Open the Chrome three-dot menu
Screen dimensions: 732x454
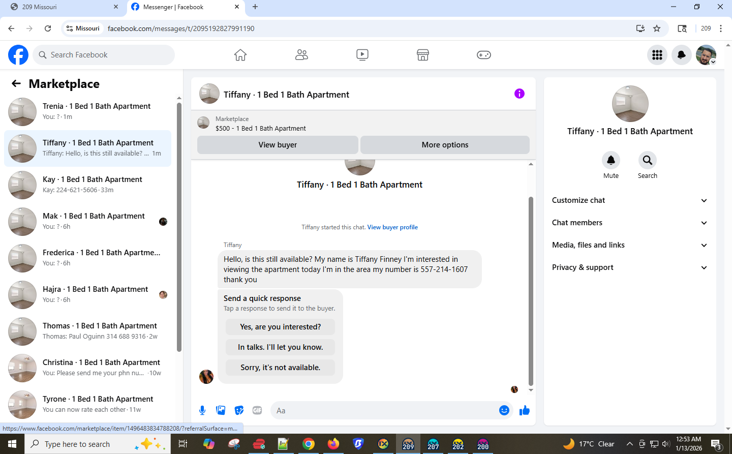click(x=721, y=28)
